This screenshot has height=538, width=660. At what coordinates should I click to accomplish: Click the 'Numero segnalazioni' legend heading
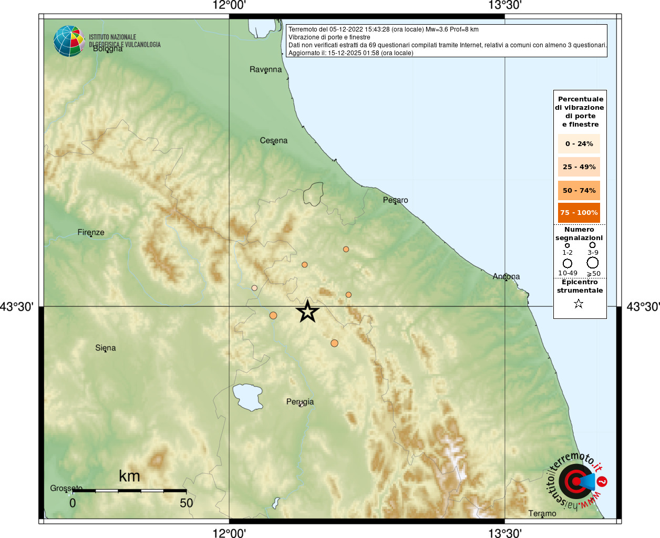579,234
